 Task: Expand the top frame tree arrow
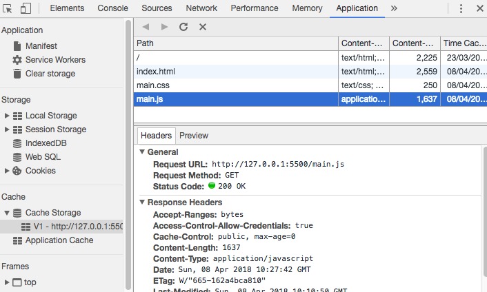[x=6, y=282]
